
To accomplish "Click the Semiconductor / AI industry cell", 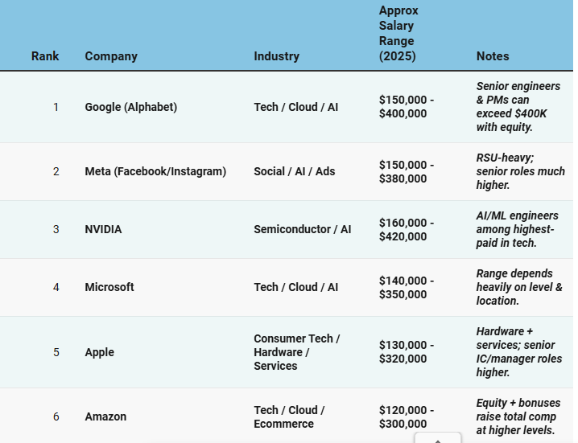I will point(302,229).
